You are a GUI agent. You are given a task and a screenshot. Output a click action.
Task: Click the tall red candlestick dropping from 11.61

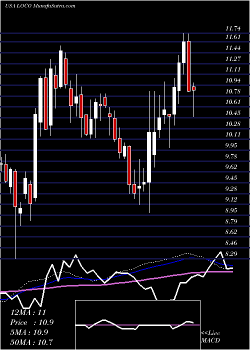(189, 66)
